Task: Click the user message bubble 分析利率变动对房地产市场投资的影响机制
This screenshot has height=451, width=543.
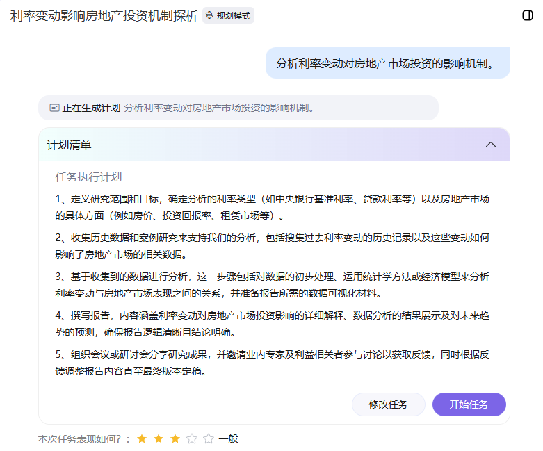Action: 388,63
